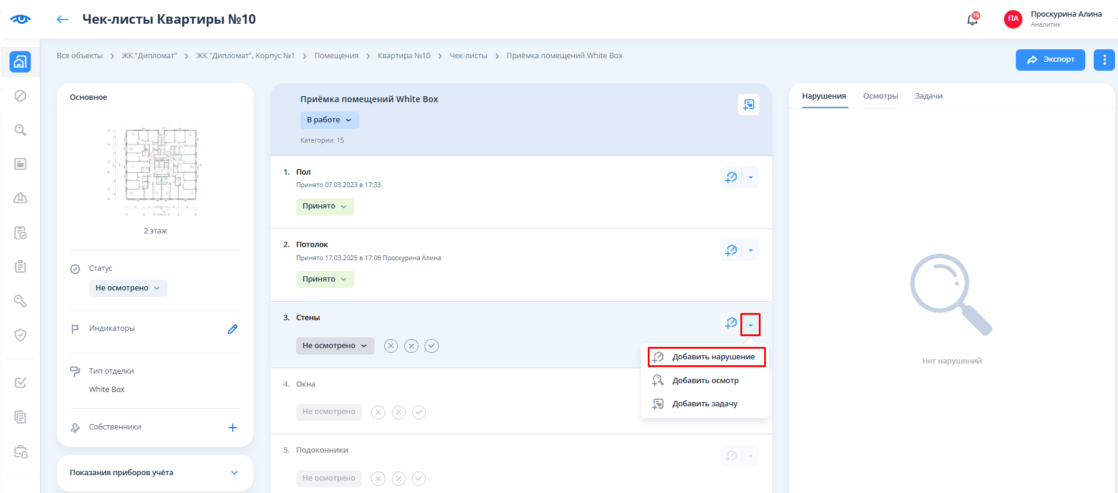Image resolution: width=1118 pixels, height=493 pixels.
Task: Click the plus icon to add Собственники
Action: tap(233, 428)
